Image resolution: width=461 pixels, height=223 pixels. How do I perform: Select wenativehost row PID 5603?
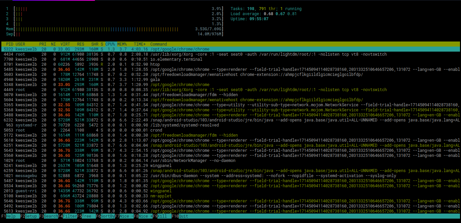click(x=230, y=75)
